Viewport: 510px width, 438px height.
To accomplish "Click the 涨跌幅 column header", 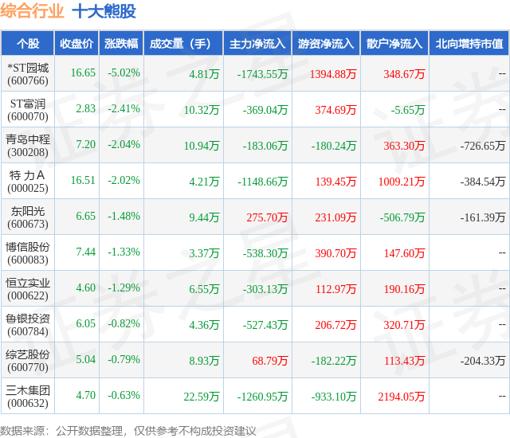I will [x=121, y=43].
